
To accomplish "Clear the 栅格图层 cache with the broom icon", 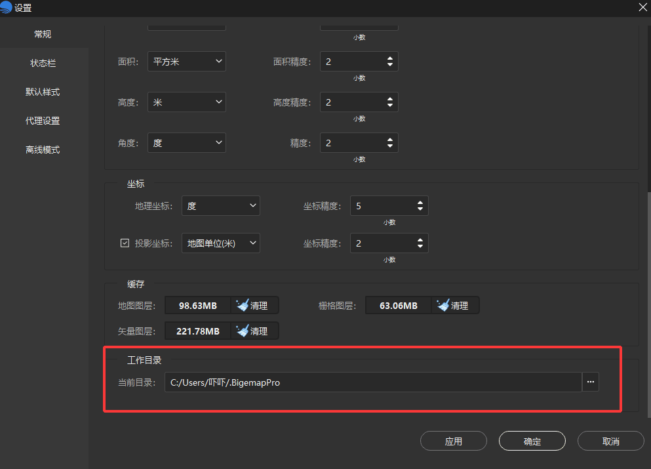I will pos(455,305).
